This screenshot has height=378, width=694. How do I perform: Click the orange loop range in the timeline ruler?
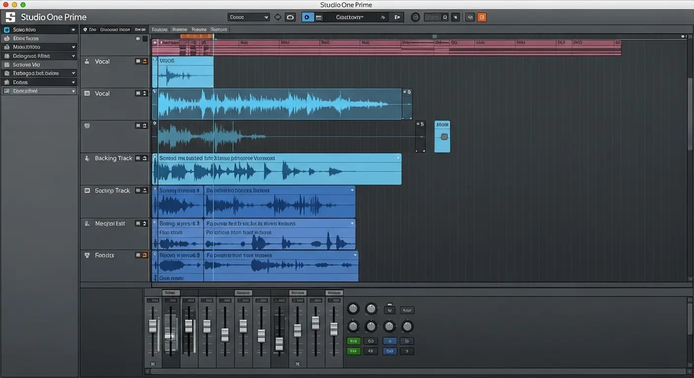[x=197, y=36]
